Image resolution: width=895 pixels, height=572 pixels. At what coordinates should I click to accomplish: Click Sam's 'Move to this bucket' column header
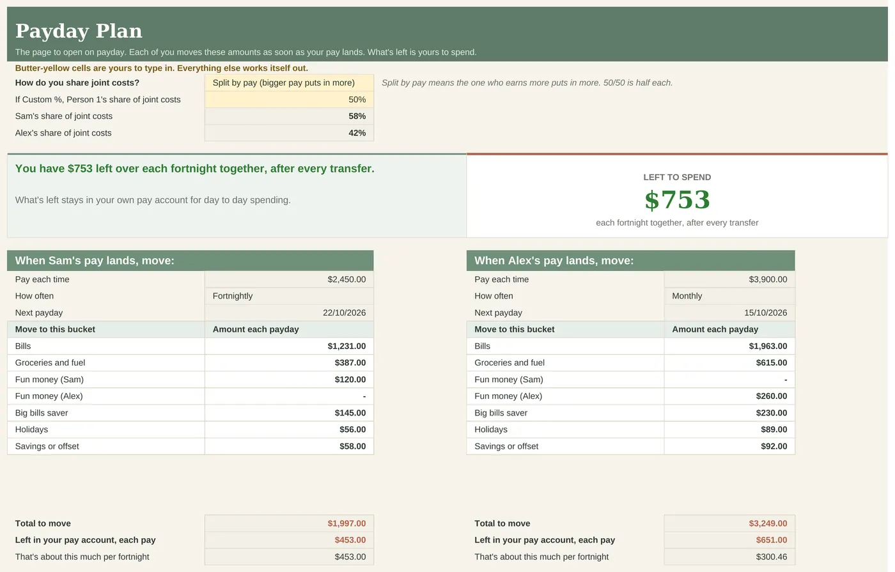point(106,329)
